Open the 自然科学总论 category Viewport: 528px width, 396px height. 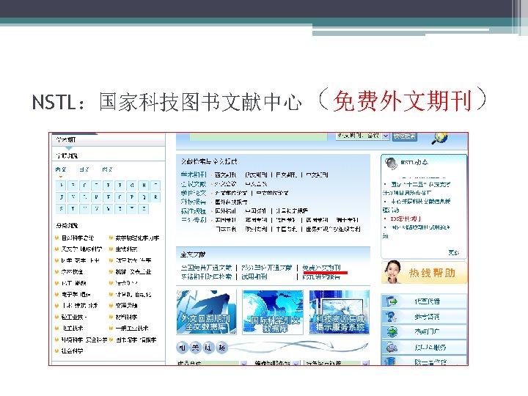point(78,238)
